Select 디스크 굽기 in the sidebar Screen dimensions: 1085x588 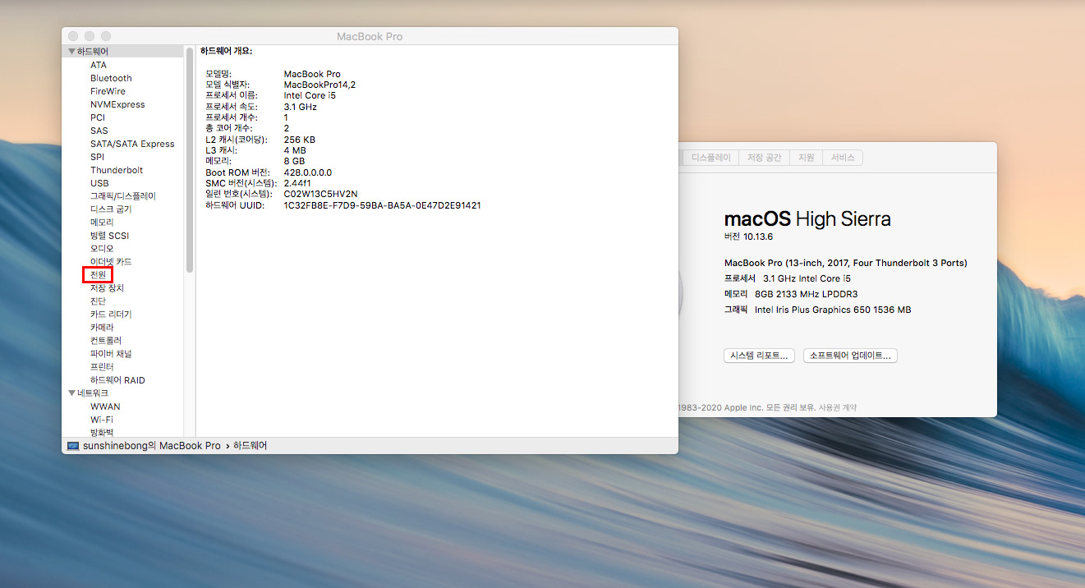111,209
